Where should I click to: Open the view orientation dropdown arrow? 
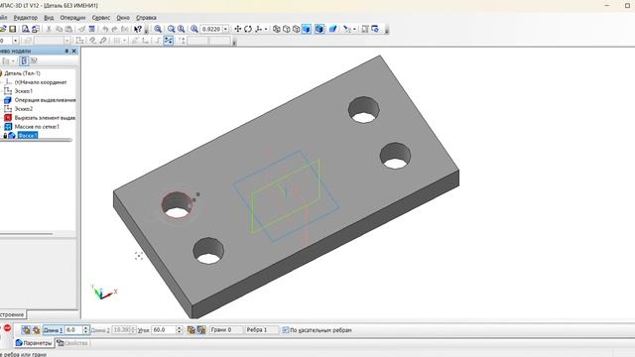coord(266,29)
